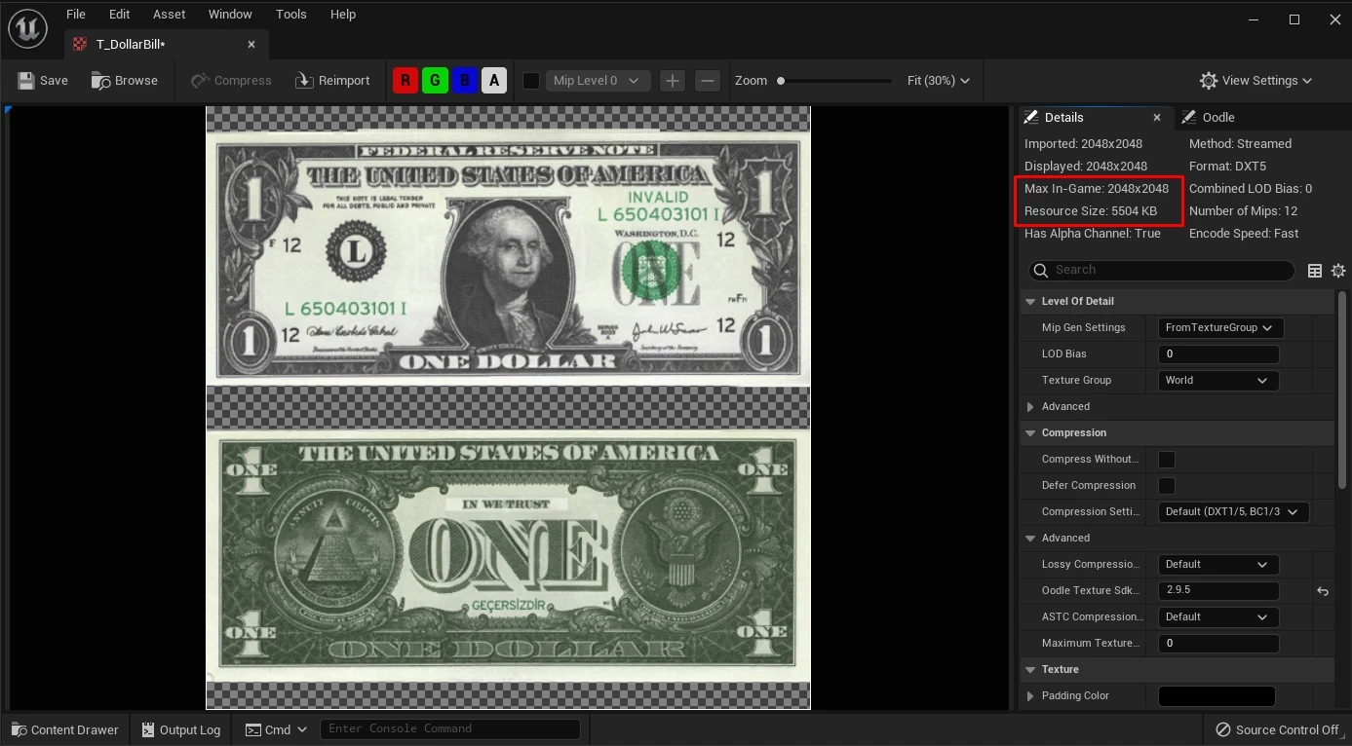Open the Content Drawer
The height and width of the screenshot is (746, 1352).
[64, 729]
